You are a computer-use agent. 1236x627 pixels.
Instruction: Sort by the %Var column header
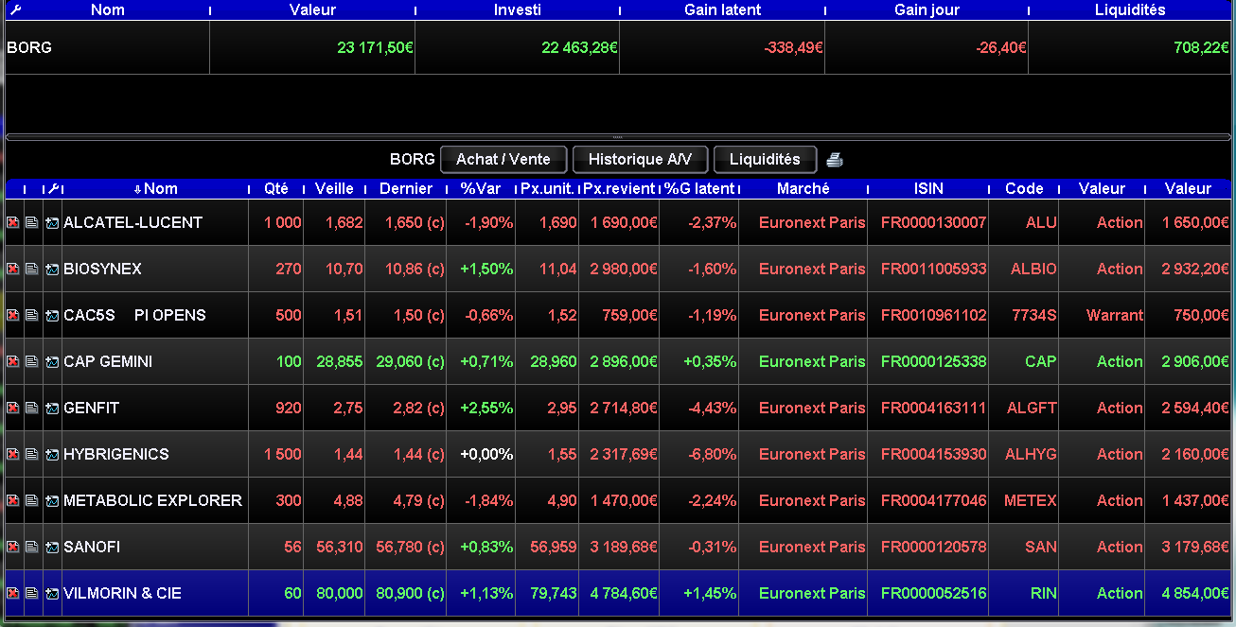(x=481, y=188)
